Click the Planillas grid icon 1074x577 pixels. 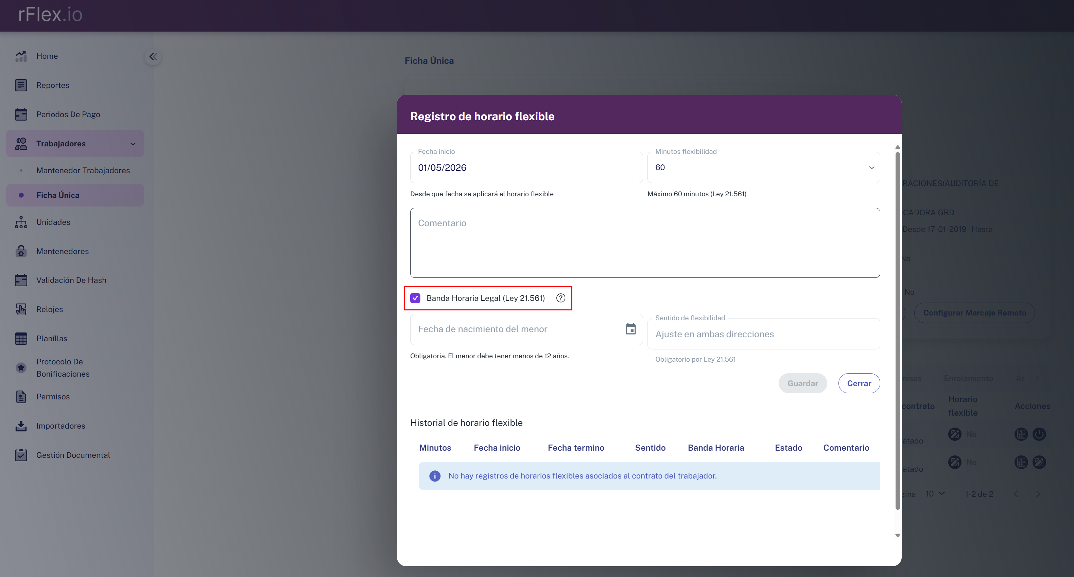(21, 338)
